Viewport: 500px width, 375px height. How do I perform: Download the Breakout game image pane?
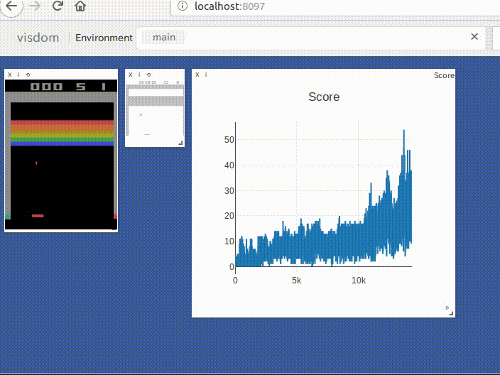coord(18,75)
